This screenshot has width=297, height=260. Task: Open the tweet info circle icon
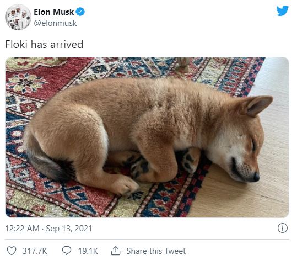coord(283,228)
